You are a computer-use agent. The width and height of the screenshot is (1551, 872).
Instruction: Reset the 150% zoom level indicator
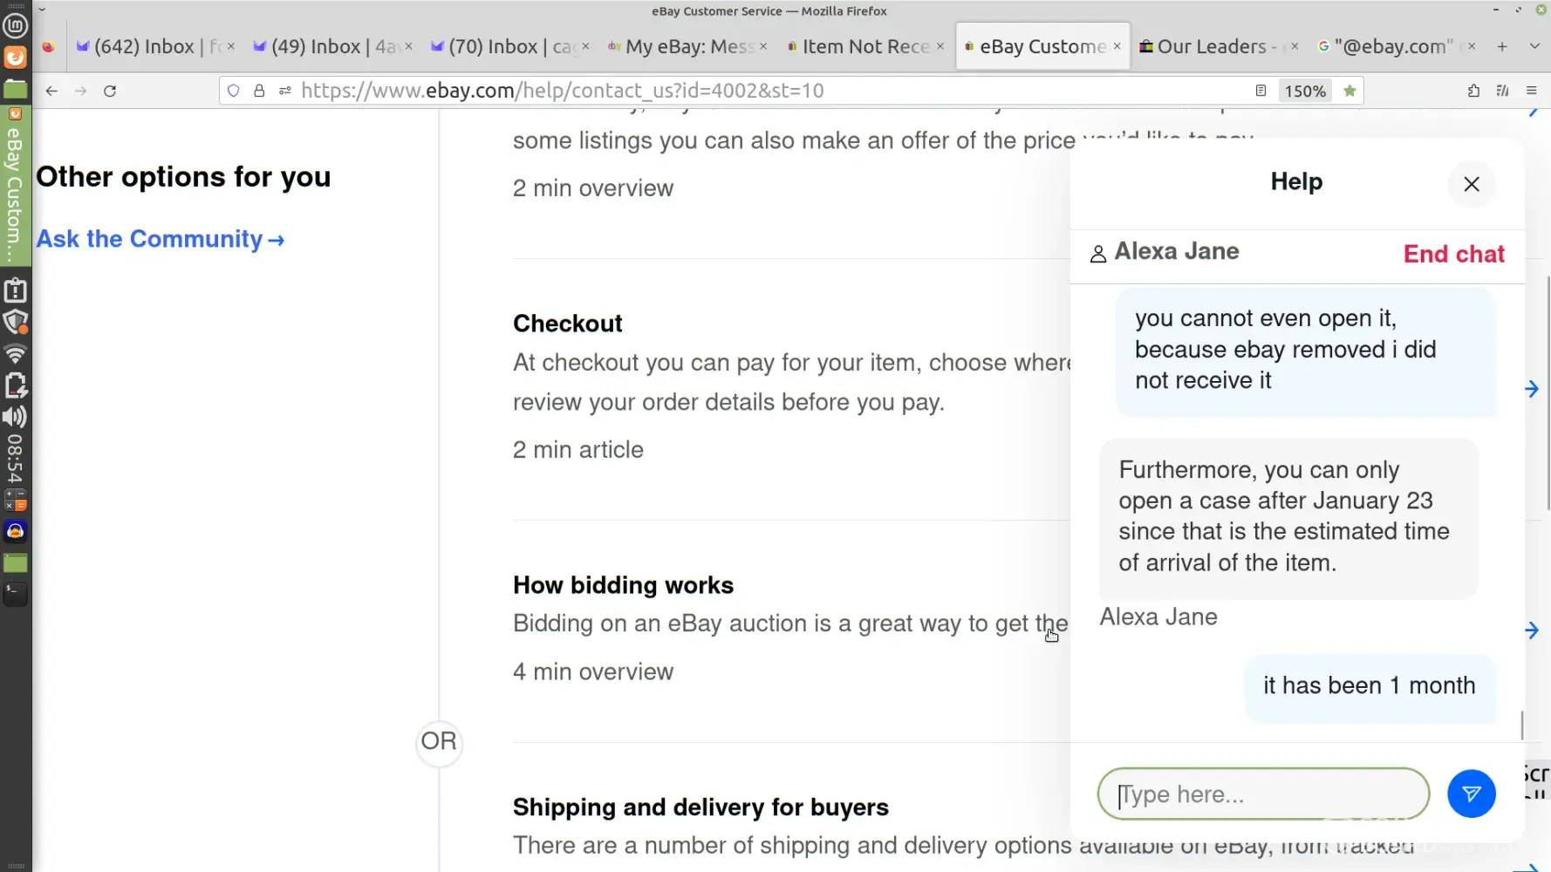point(1304,91)
